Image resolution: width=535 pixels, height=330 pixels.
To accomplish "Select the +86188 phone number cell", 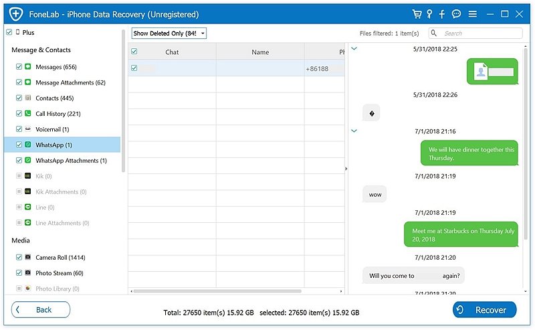I will coord(324,68).
